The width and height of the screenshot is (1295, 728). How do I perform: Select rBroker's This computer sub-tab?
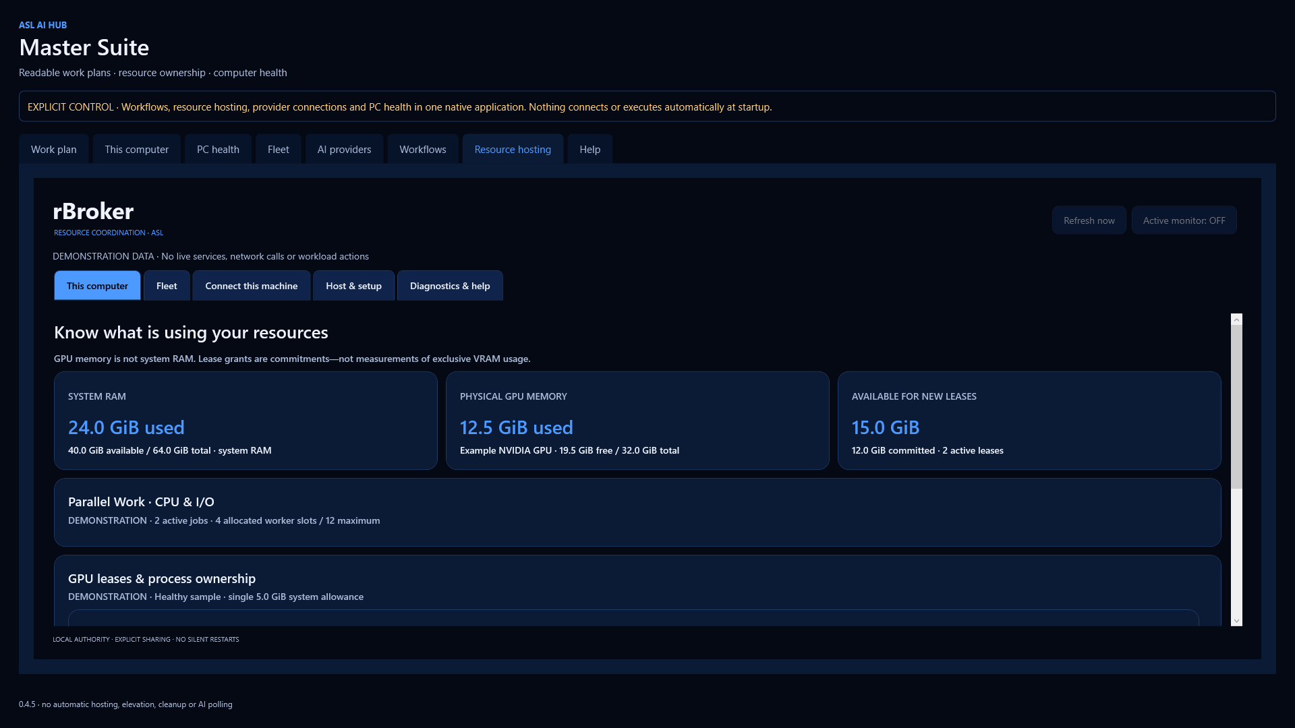[x=97, y=286]
